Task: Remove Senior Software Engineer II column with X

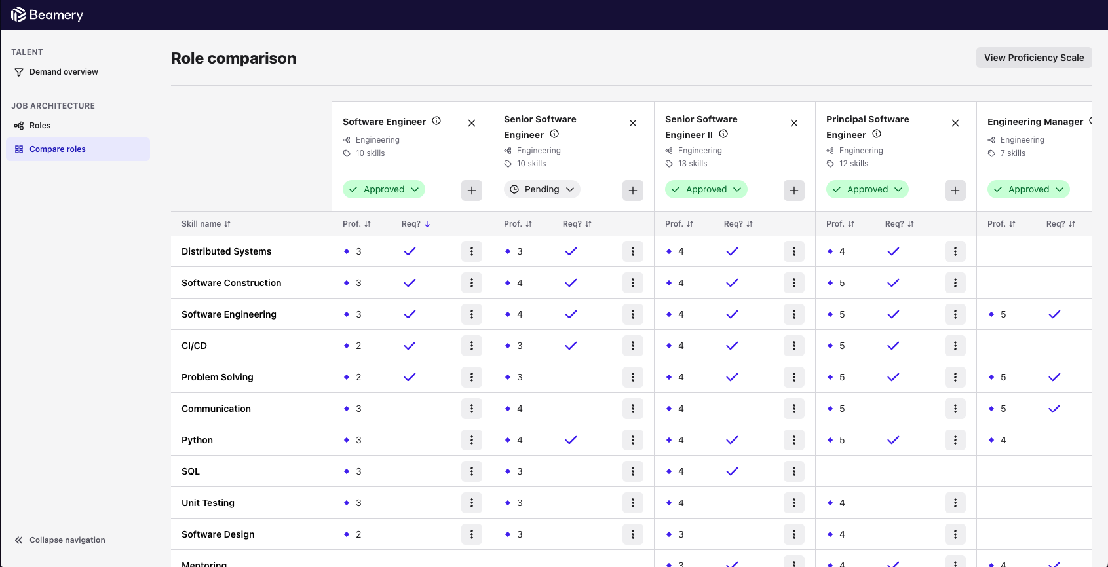Action: (793, 123)
